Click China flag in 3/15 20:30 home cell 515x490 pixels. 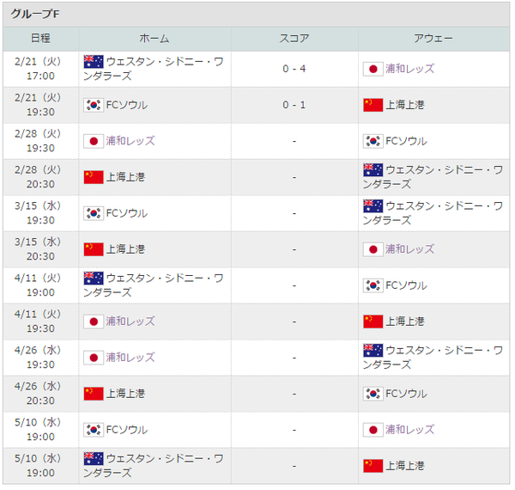coord(94,249)
